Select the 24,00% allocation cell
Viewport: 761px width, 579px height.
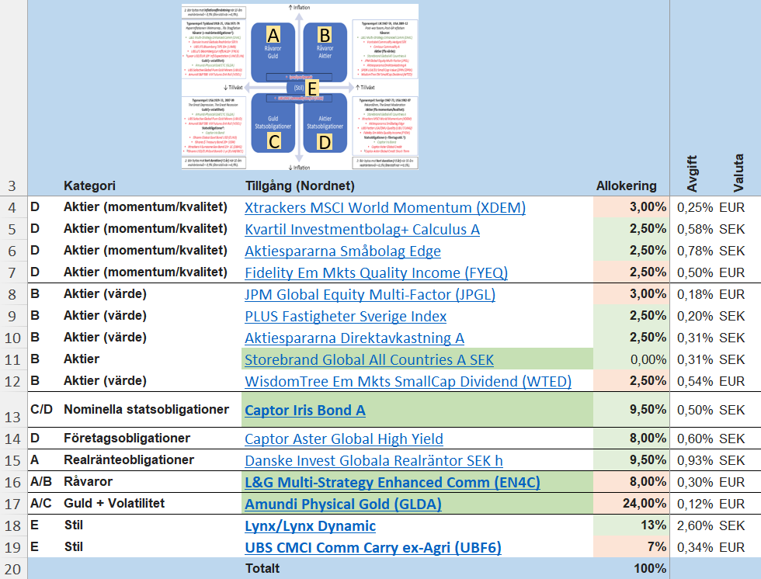pos(631,504)
